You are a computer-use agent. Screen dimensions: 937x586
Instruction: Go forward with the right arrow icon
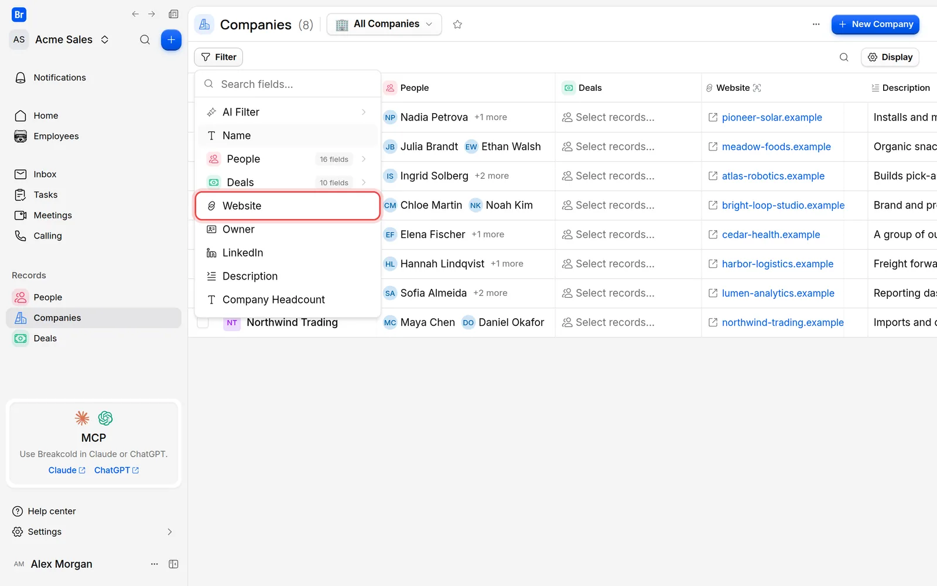[x=152, y=14]
